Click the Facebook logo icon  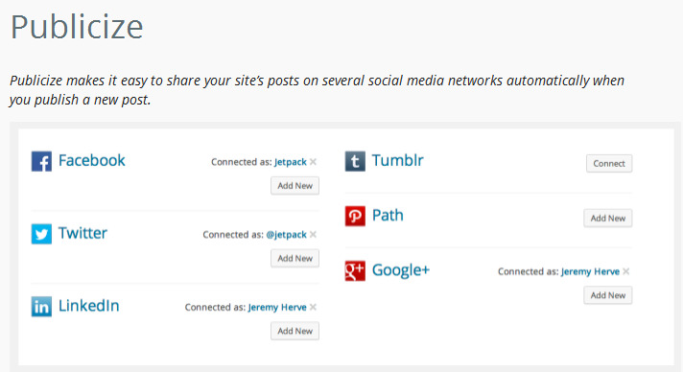coord(41,161)
